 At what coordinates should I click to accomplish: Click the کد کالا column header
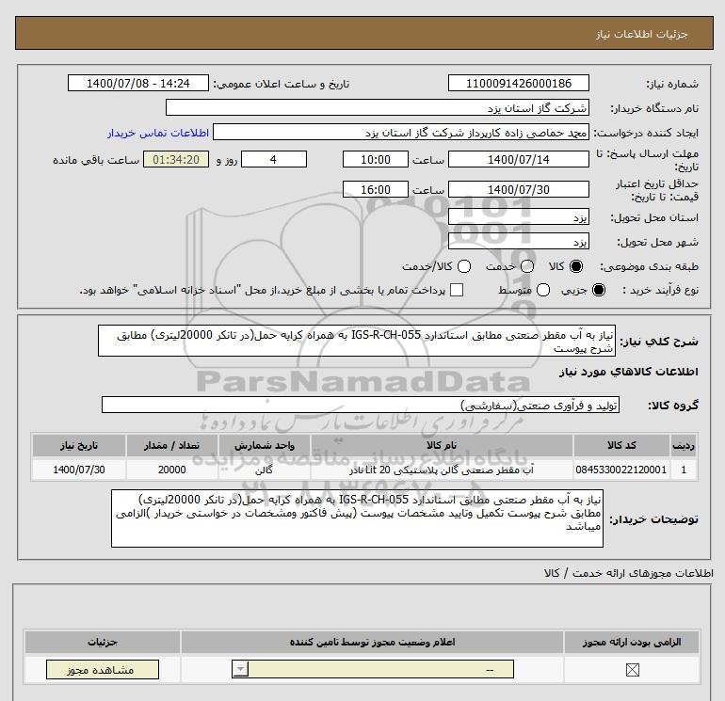[x=621, y=445]
